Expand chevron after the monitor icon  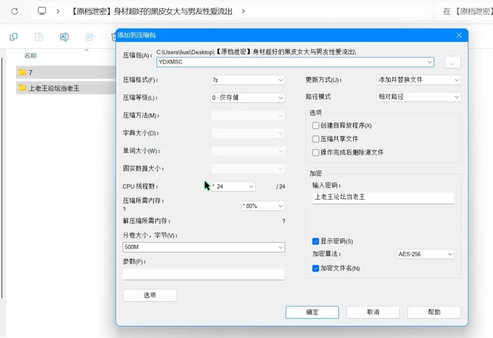(58, 11)
